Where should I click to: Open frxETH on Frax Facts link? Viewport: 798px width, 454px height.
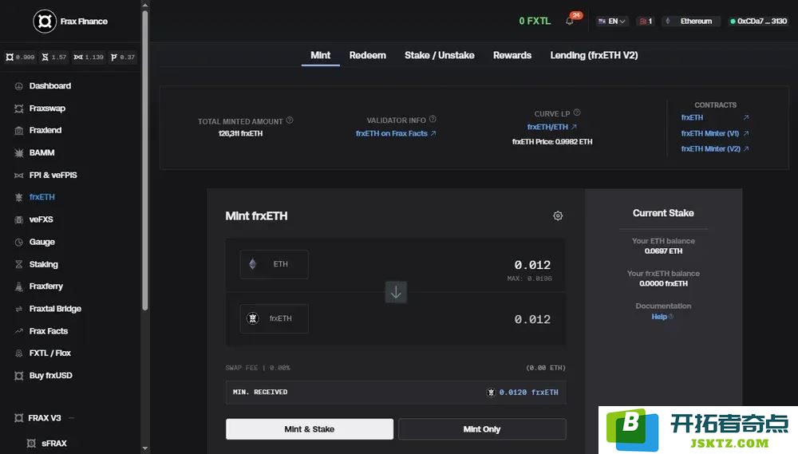[396, 133]
